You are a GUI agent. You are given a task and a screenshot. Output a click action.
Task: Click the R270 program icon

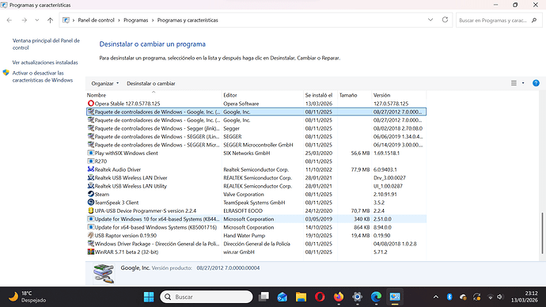tap(90, 161)
